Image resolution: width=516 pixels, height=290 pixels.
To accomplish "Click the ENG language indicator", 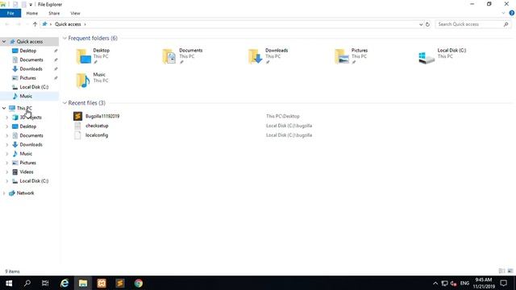I will point(464,283).
